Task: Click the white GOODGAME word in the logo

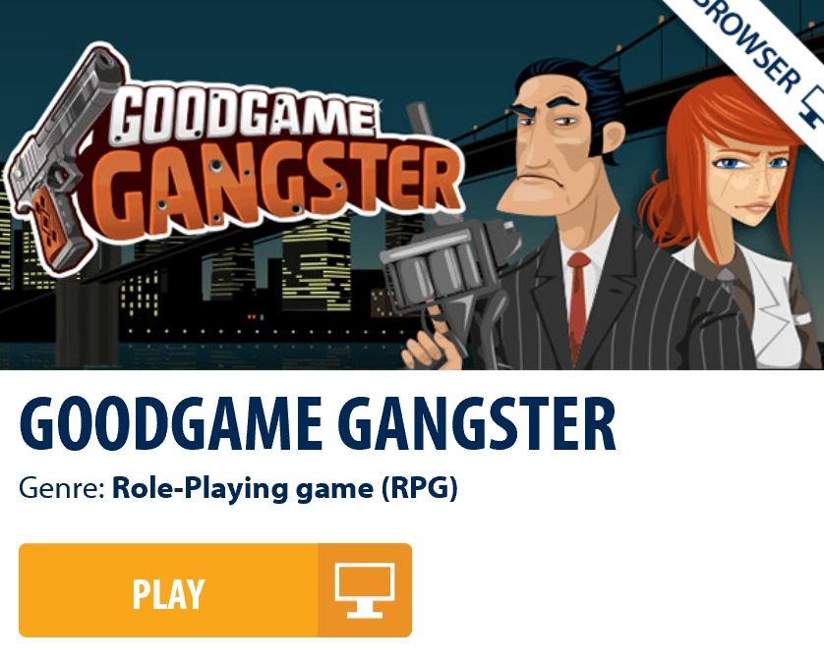Action: 243,116
